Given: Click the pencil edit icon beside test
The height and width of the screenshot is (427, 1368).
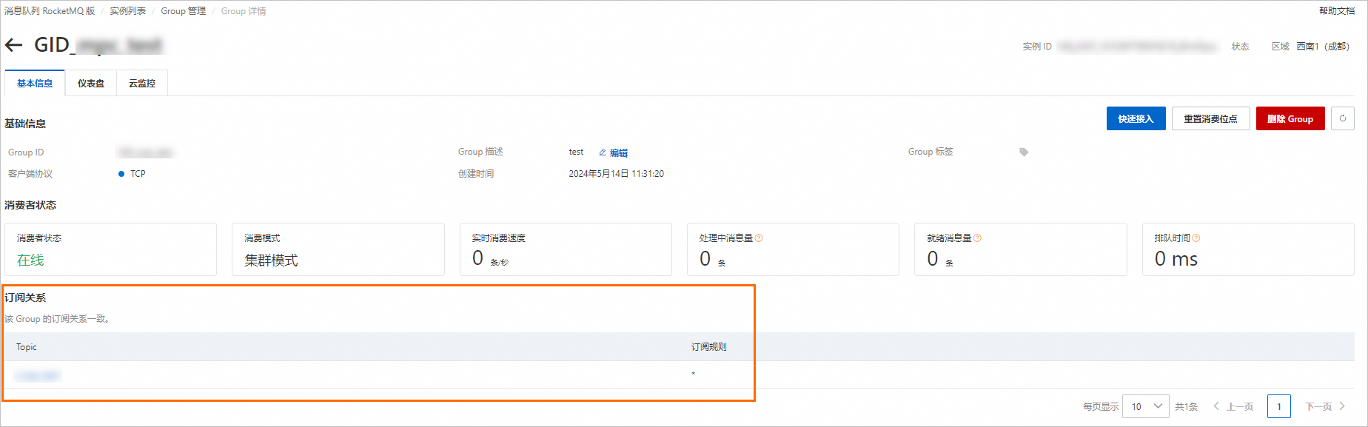Looking at the screenshot, I should pyautogui.click(x=603, y=152).
